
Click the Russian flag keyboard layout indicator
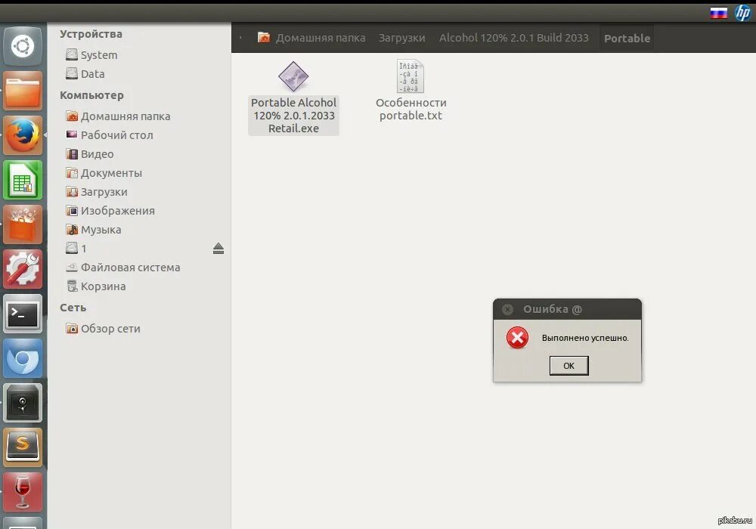coord(718,13)
